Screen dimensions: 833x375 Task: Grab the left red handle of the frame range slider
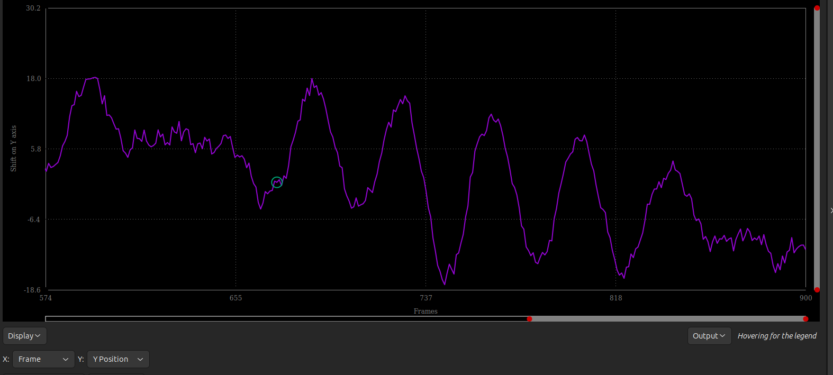pyautogui.click(x=529, y=319)
